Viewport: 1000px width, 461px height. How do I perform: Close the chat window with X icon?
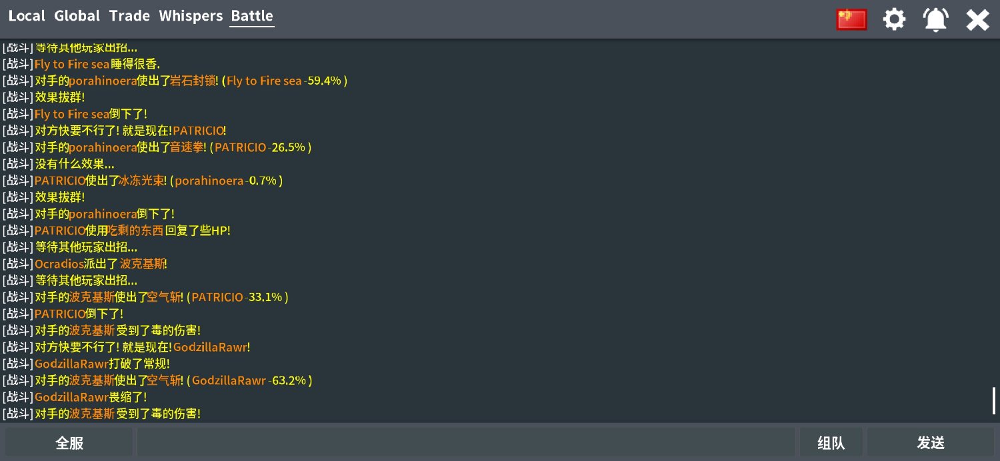click(x=977, y=19)
